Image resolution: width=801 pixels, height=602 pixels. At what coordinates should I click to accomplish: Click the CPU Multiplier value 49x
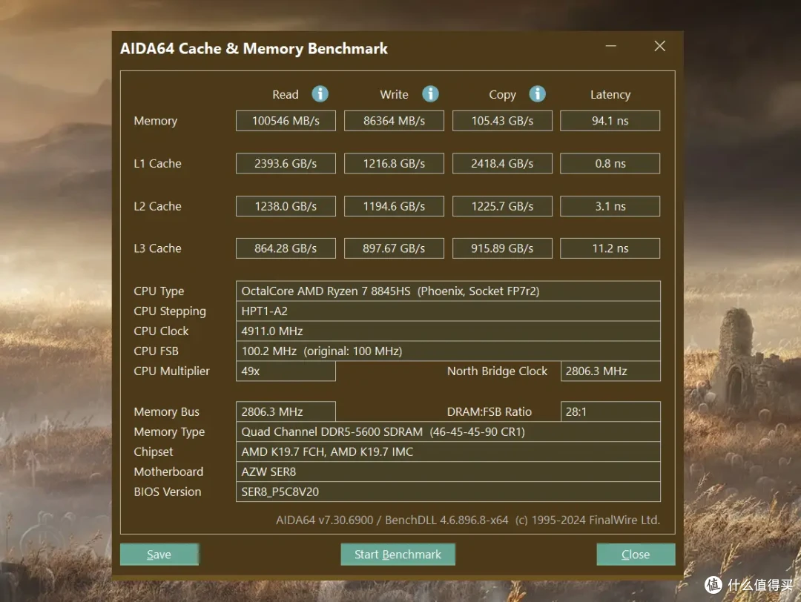click(x=286, y=371)
